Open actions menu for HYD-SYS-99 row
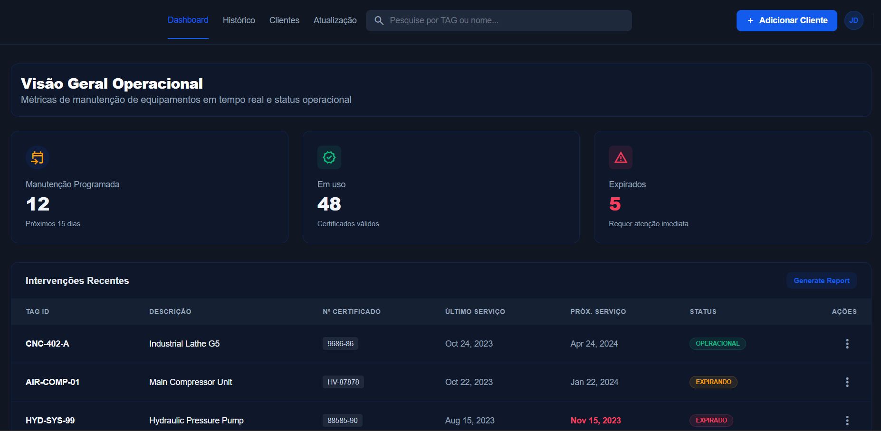The width and height of the screenshot is (881, 431). (x=847, y=421)
